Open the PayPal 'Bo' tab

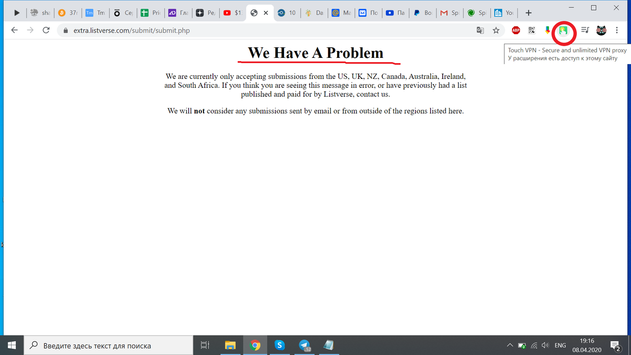point(423,13)
